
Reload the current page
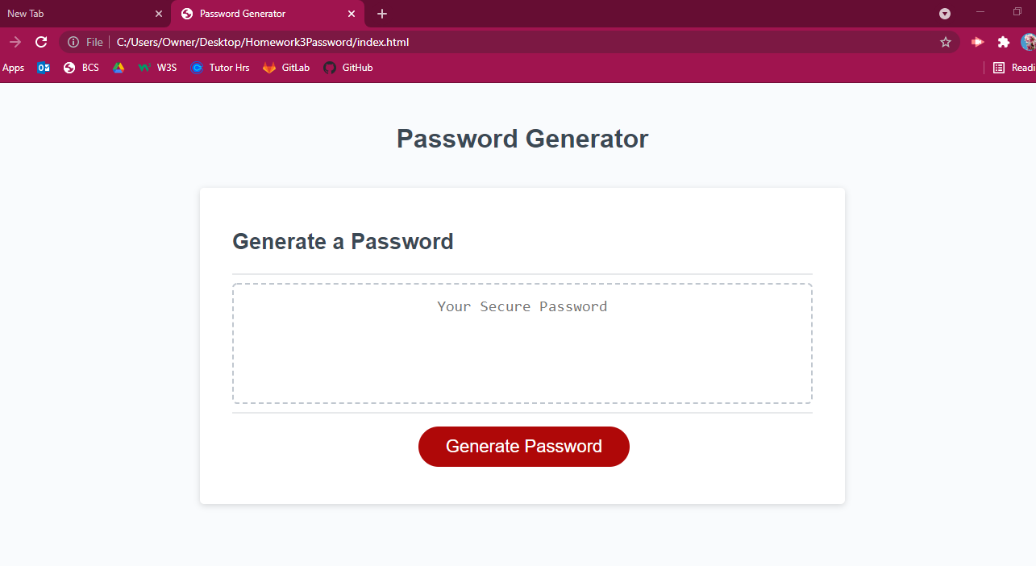pos(41,42)
